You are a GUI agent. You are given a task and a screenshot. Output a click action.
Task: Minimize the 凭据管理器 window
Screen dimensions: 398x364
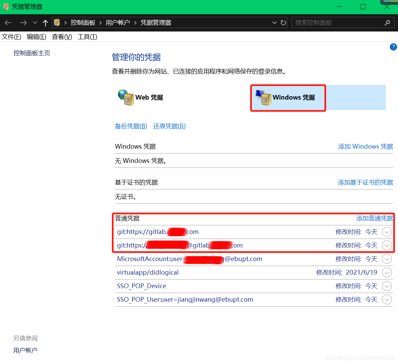pos(339,6)
